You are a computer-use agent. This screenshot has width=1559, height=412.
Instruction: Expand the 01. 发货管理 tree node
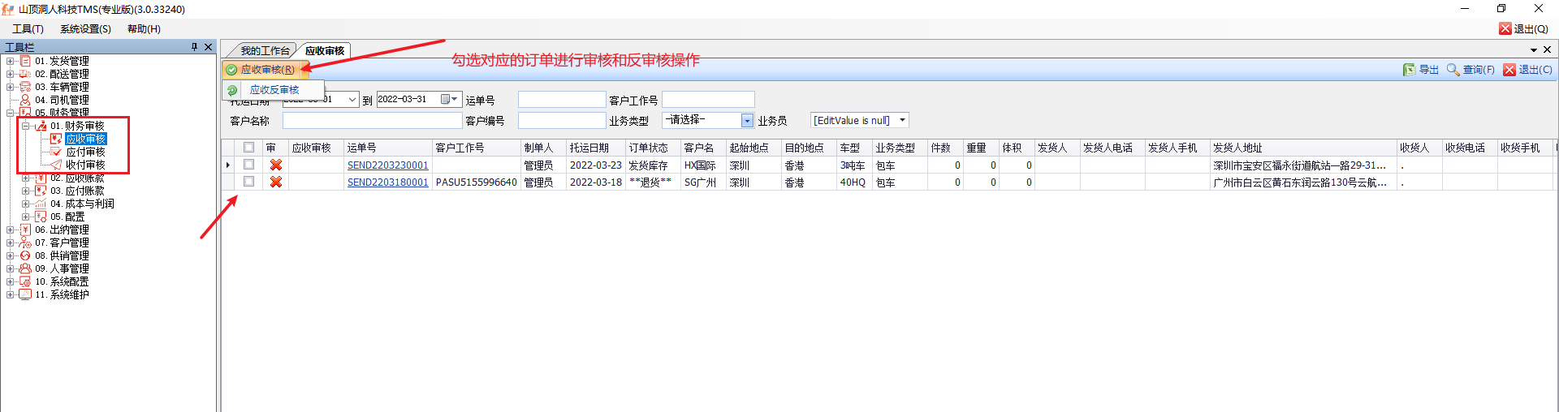(10, 61)
